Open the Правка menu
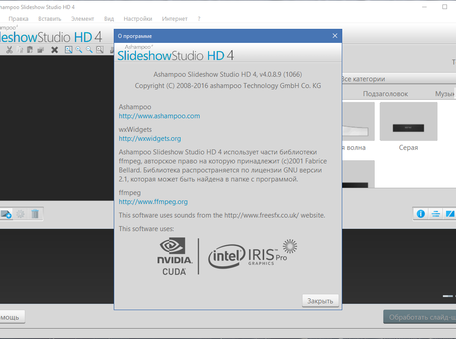The width and height of the screenshot is (456, 339). pyautogui.click(x=19, y=19)
